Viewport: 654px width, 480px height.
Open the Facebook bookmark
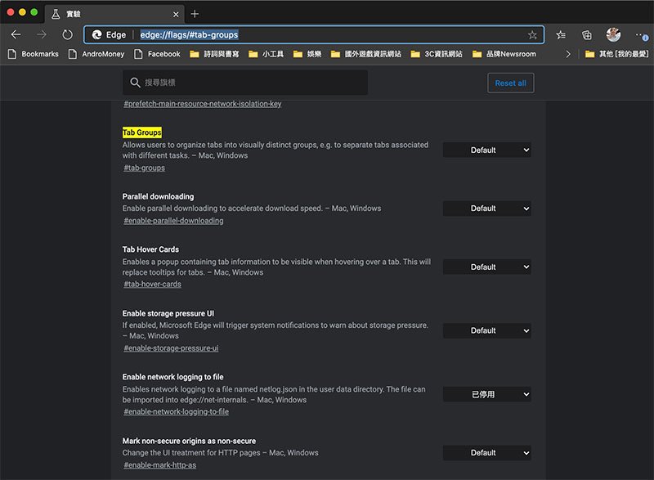(x=157, y=54)
